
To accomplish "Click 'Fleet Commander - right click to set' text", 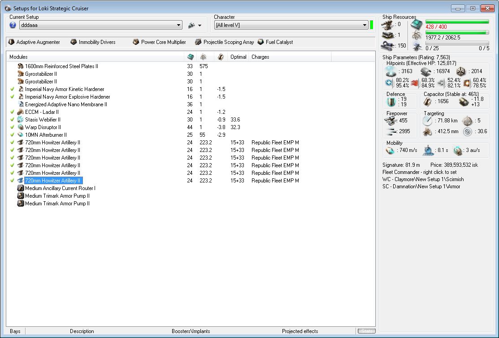I will tap(420, 172).
